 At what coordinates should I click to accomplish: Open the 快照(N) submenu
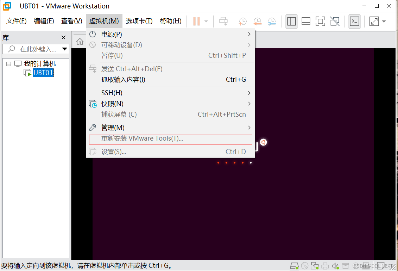pyautogui.click(x=170, y=104)
